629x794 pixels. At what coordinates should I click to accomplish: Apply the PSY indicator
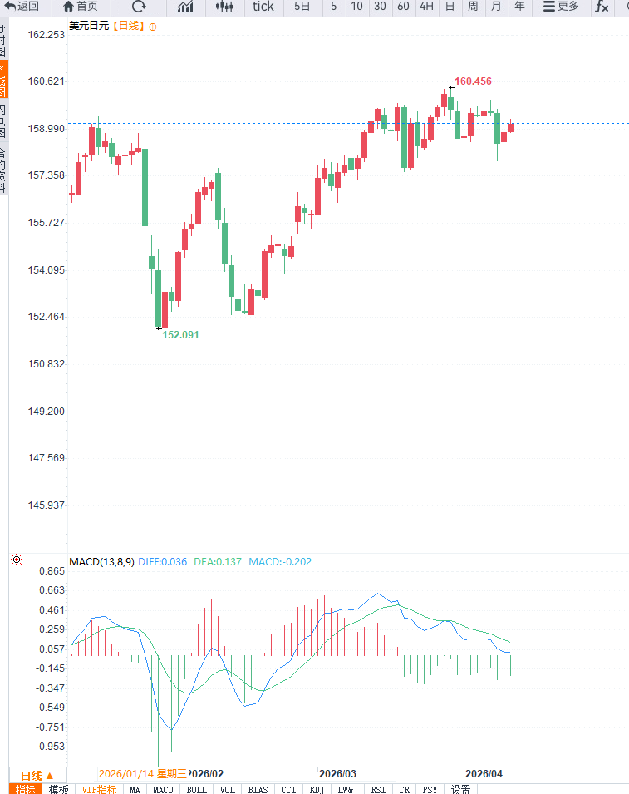click(x=430, y=789)
